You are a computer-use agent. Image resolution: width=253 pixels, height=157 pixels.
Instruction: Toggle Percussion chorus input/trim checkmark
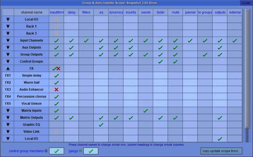pyautogui.click(x=57, y=97)
